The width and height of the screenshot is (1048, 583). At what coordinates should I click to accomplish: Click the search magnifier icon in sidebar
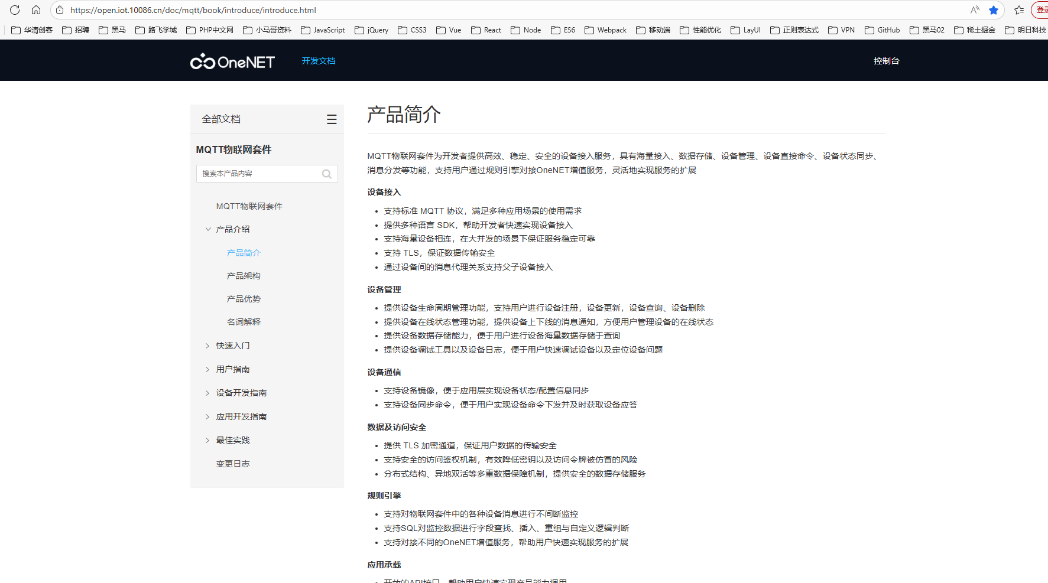(x=326, y=174)
